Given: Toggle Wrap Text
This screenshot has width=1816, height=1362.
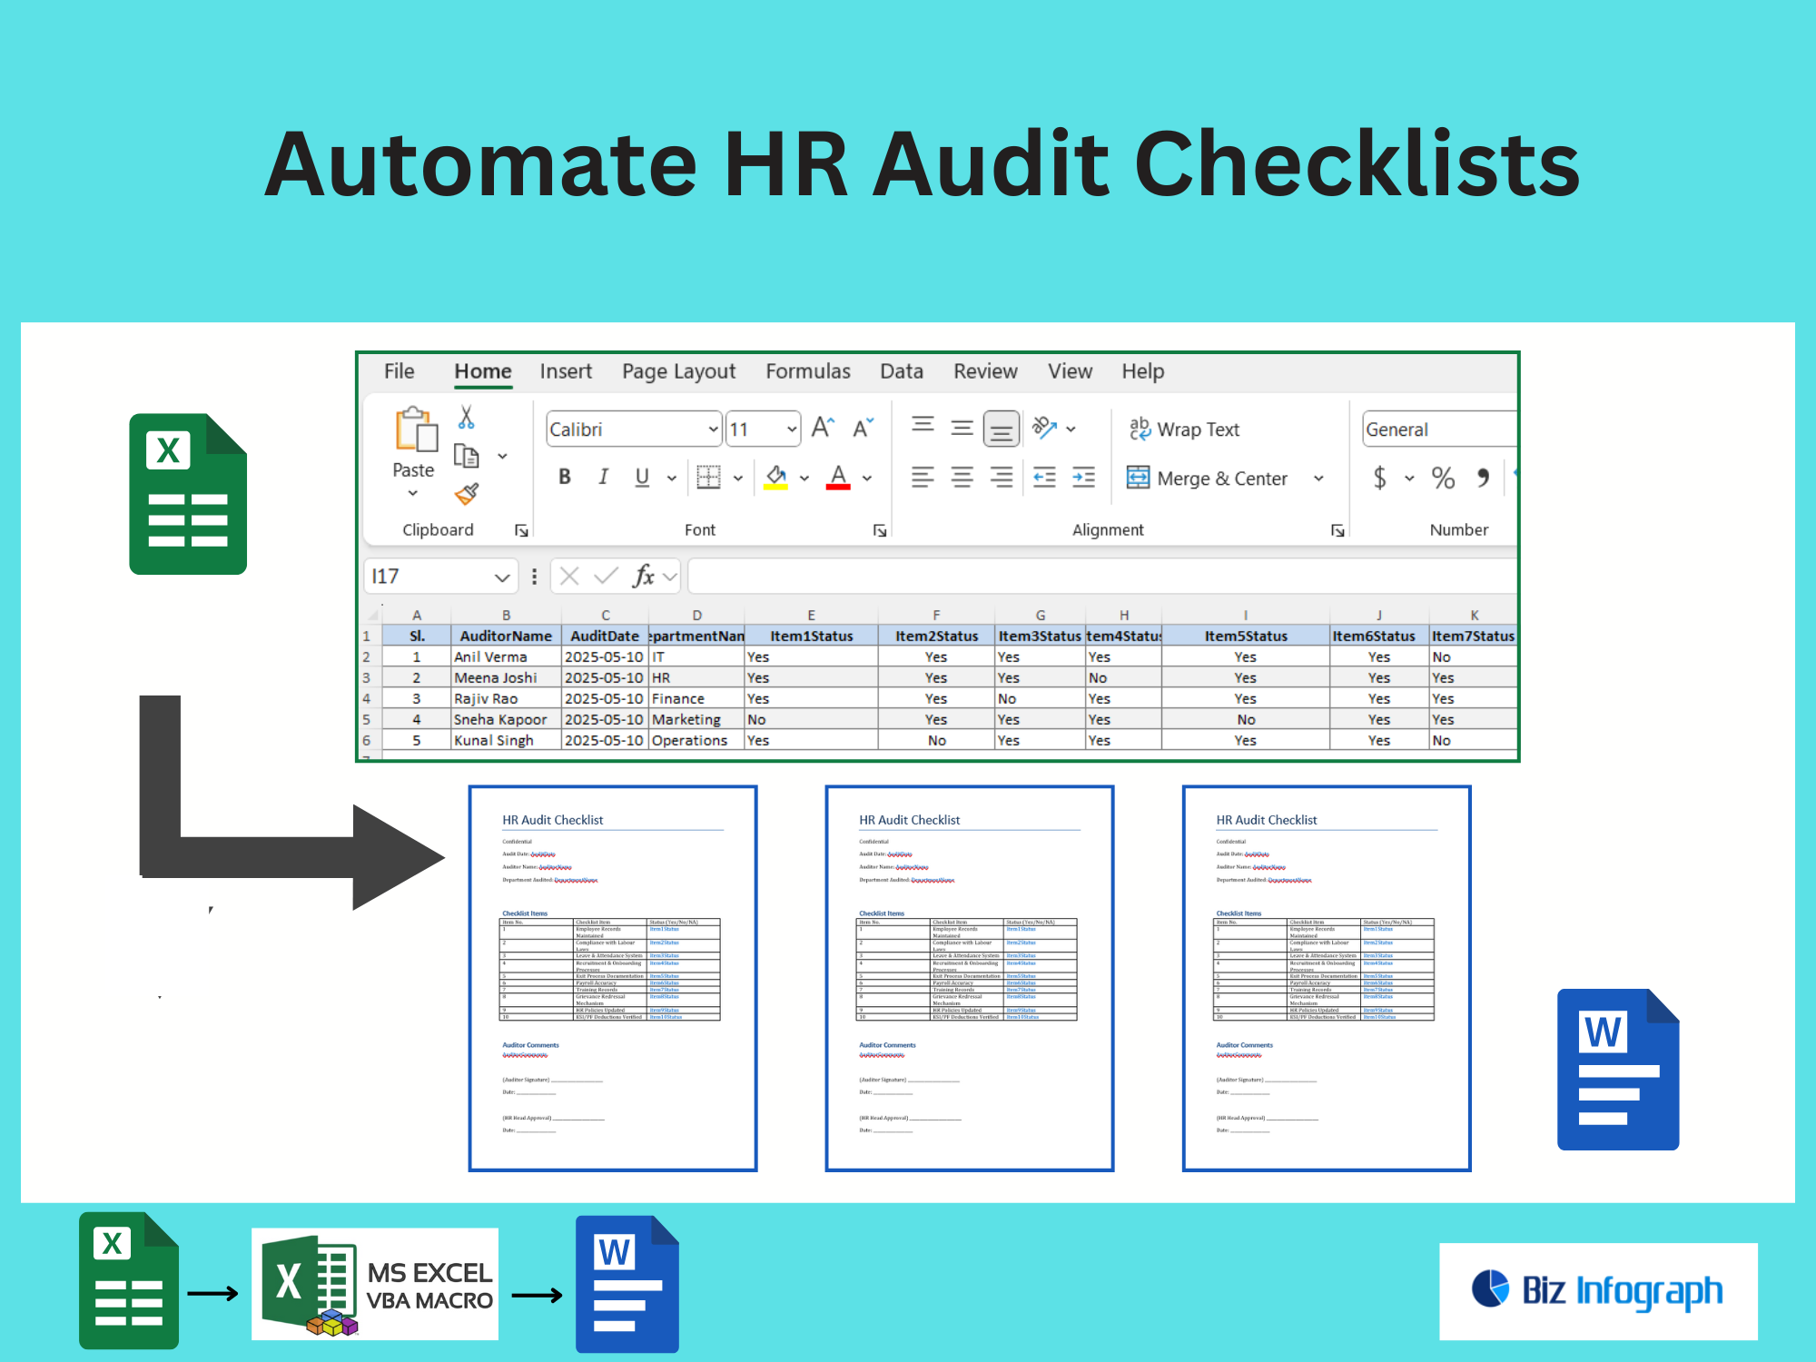Looking at the screenshot, I should (1184, 429).
